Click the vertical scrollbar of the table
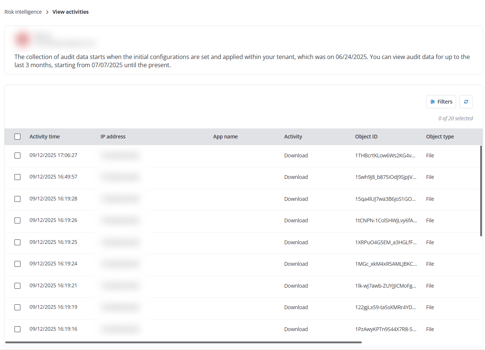 481,191
